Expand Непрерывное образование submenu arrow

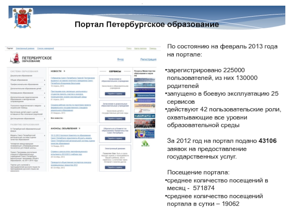[x=45, y=93]
